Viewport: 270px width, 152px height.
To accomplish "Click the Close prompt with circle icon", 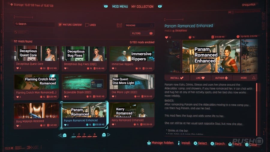I will [x=251, y=144].
